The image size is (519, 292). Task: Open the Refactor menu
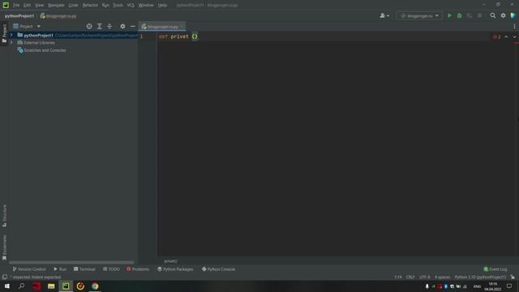(x=90, y=5)
